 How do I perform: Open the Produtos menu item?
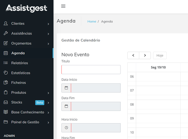(26, 92)
